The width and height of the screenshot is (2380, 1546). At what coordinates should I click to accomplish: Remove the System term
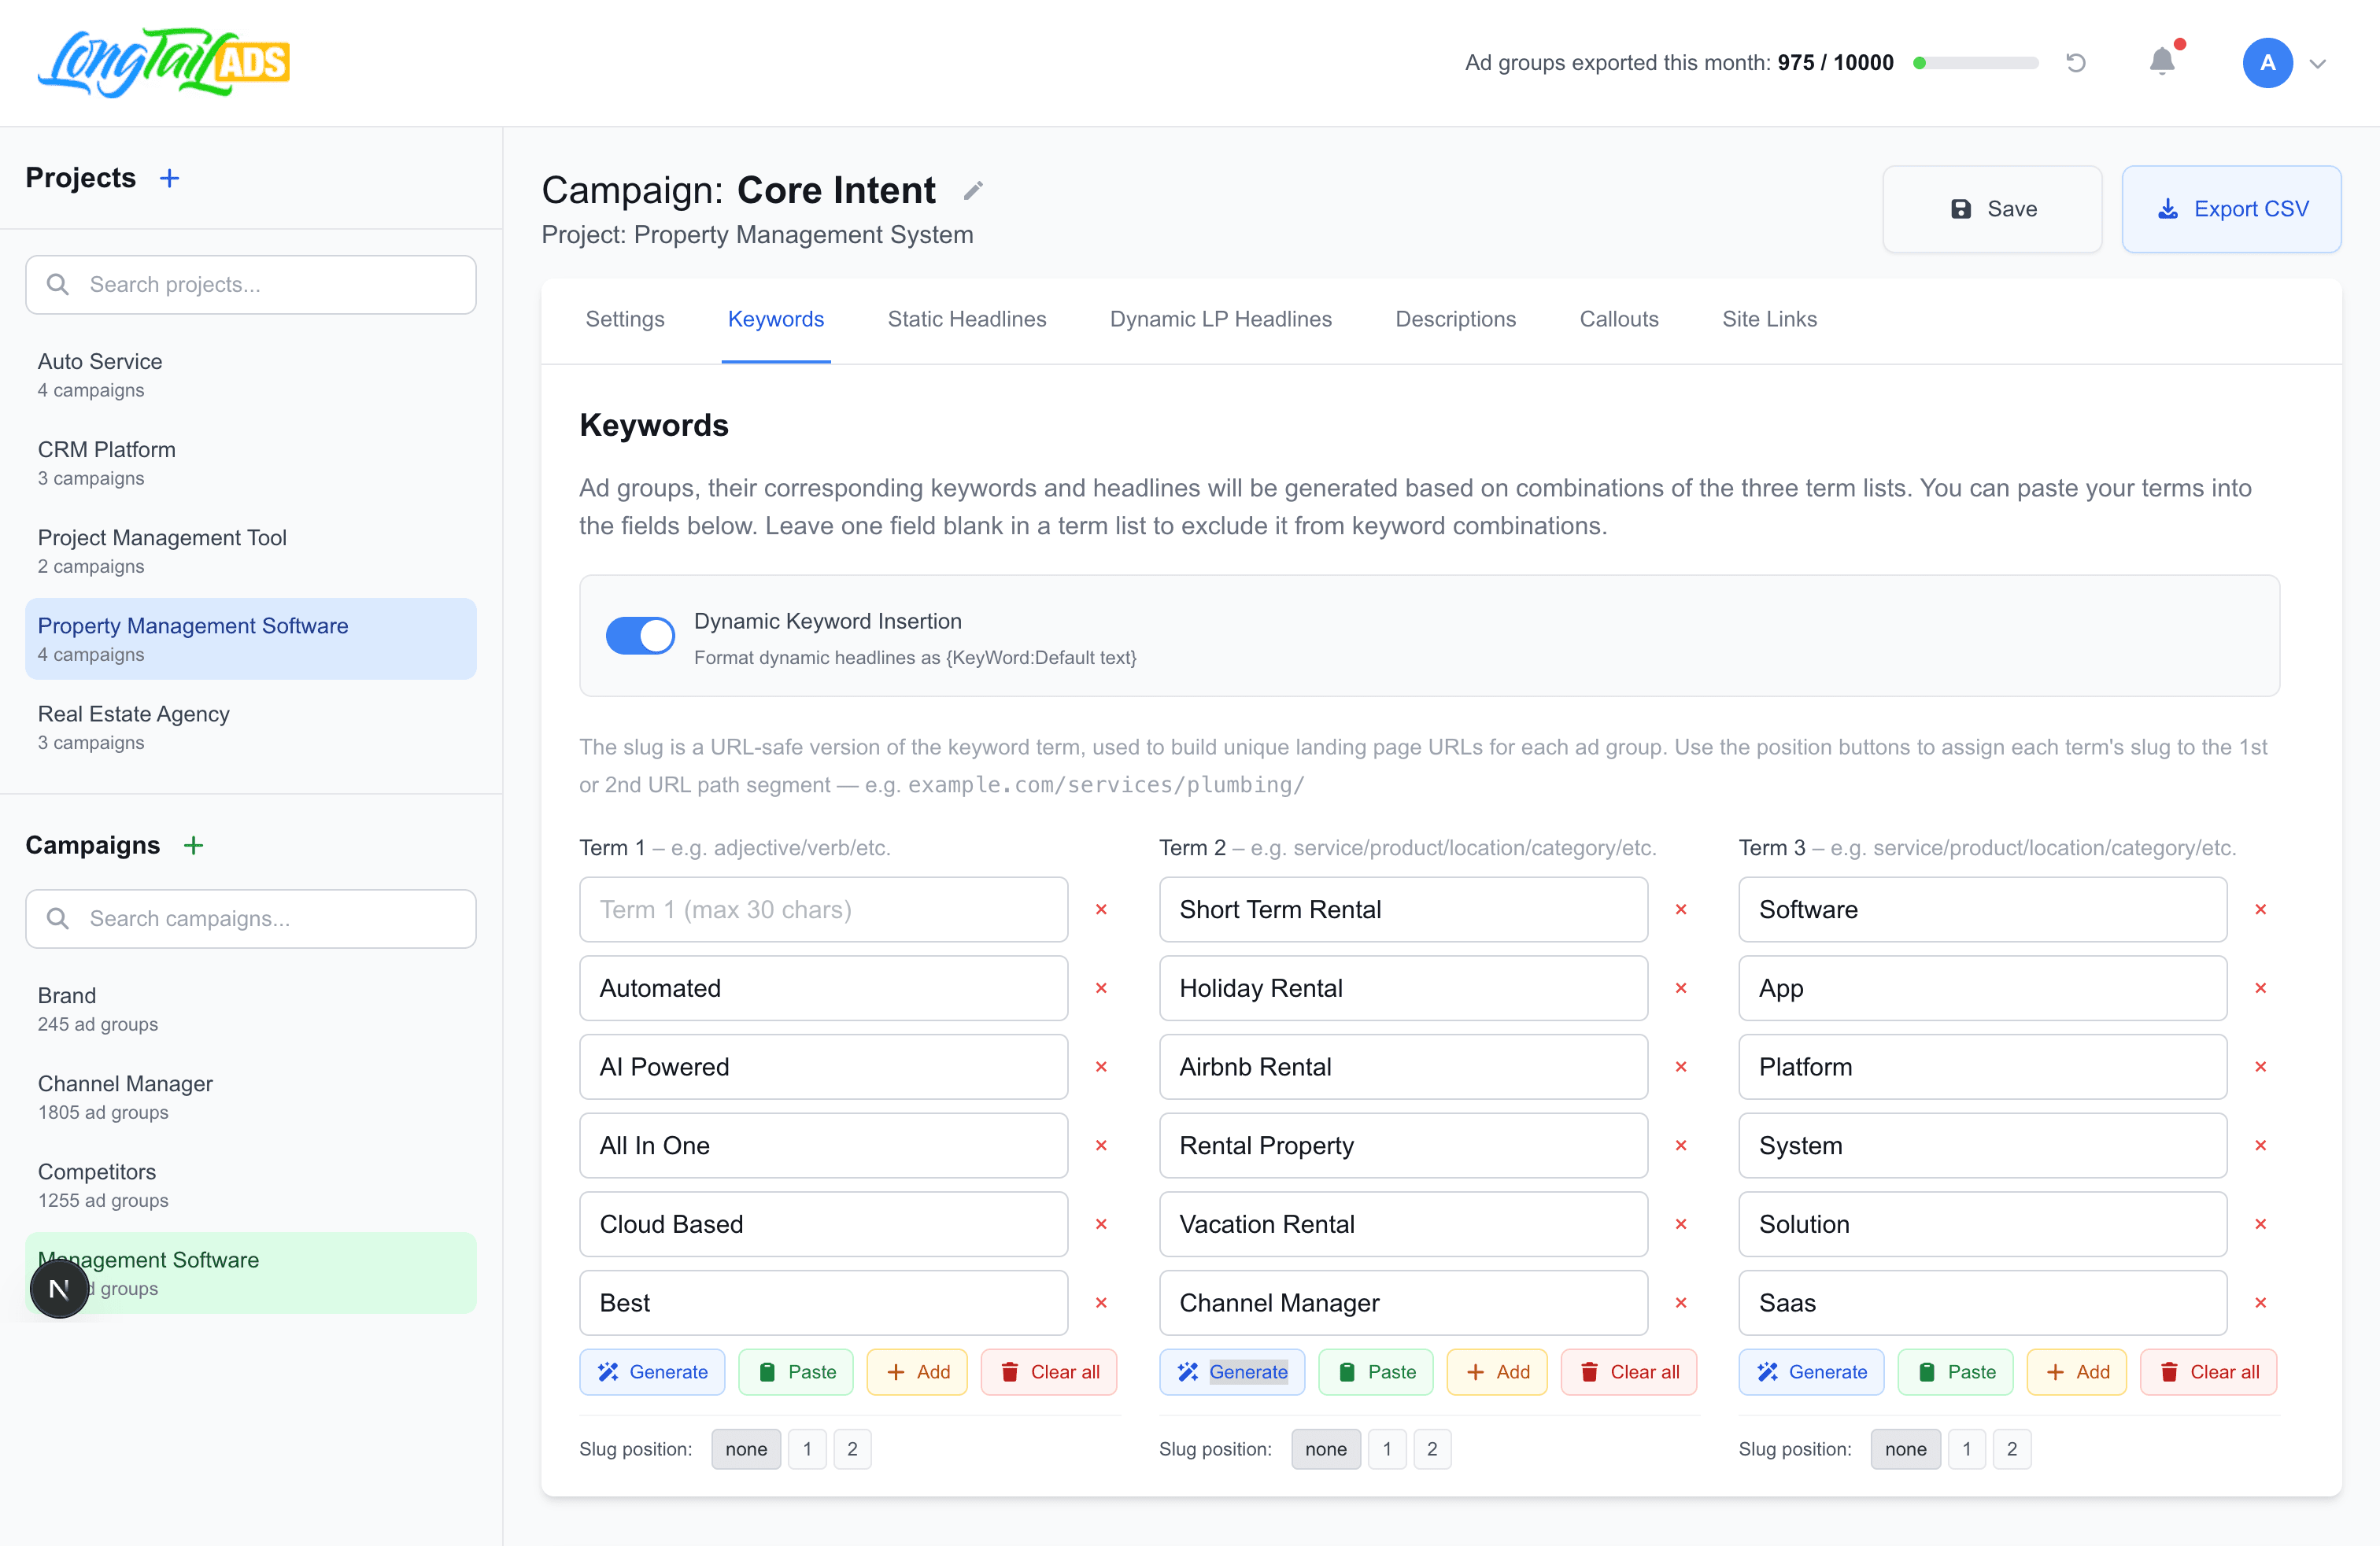click(2261, 1146)
